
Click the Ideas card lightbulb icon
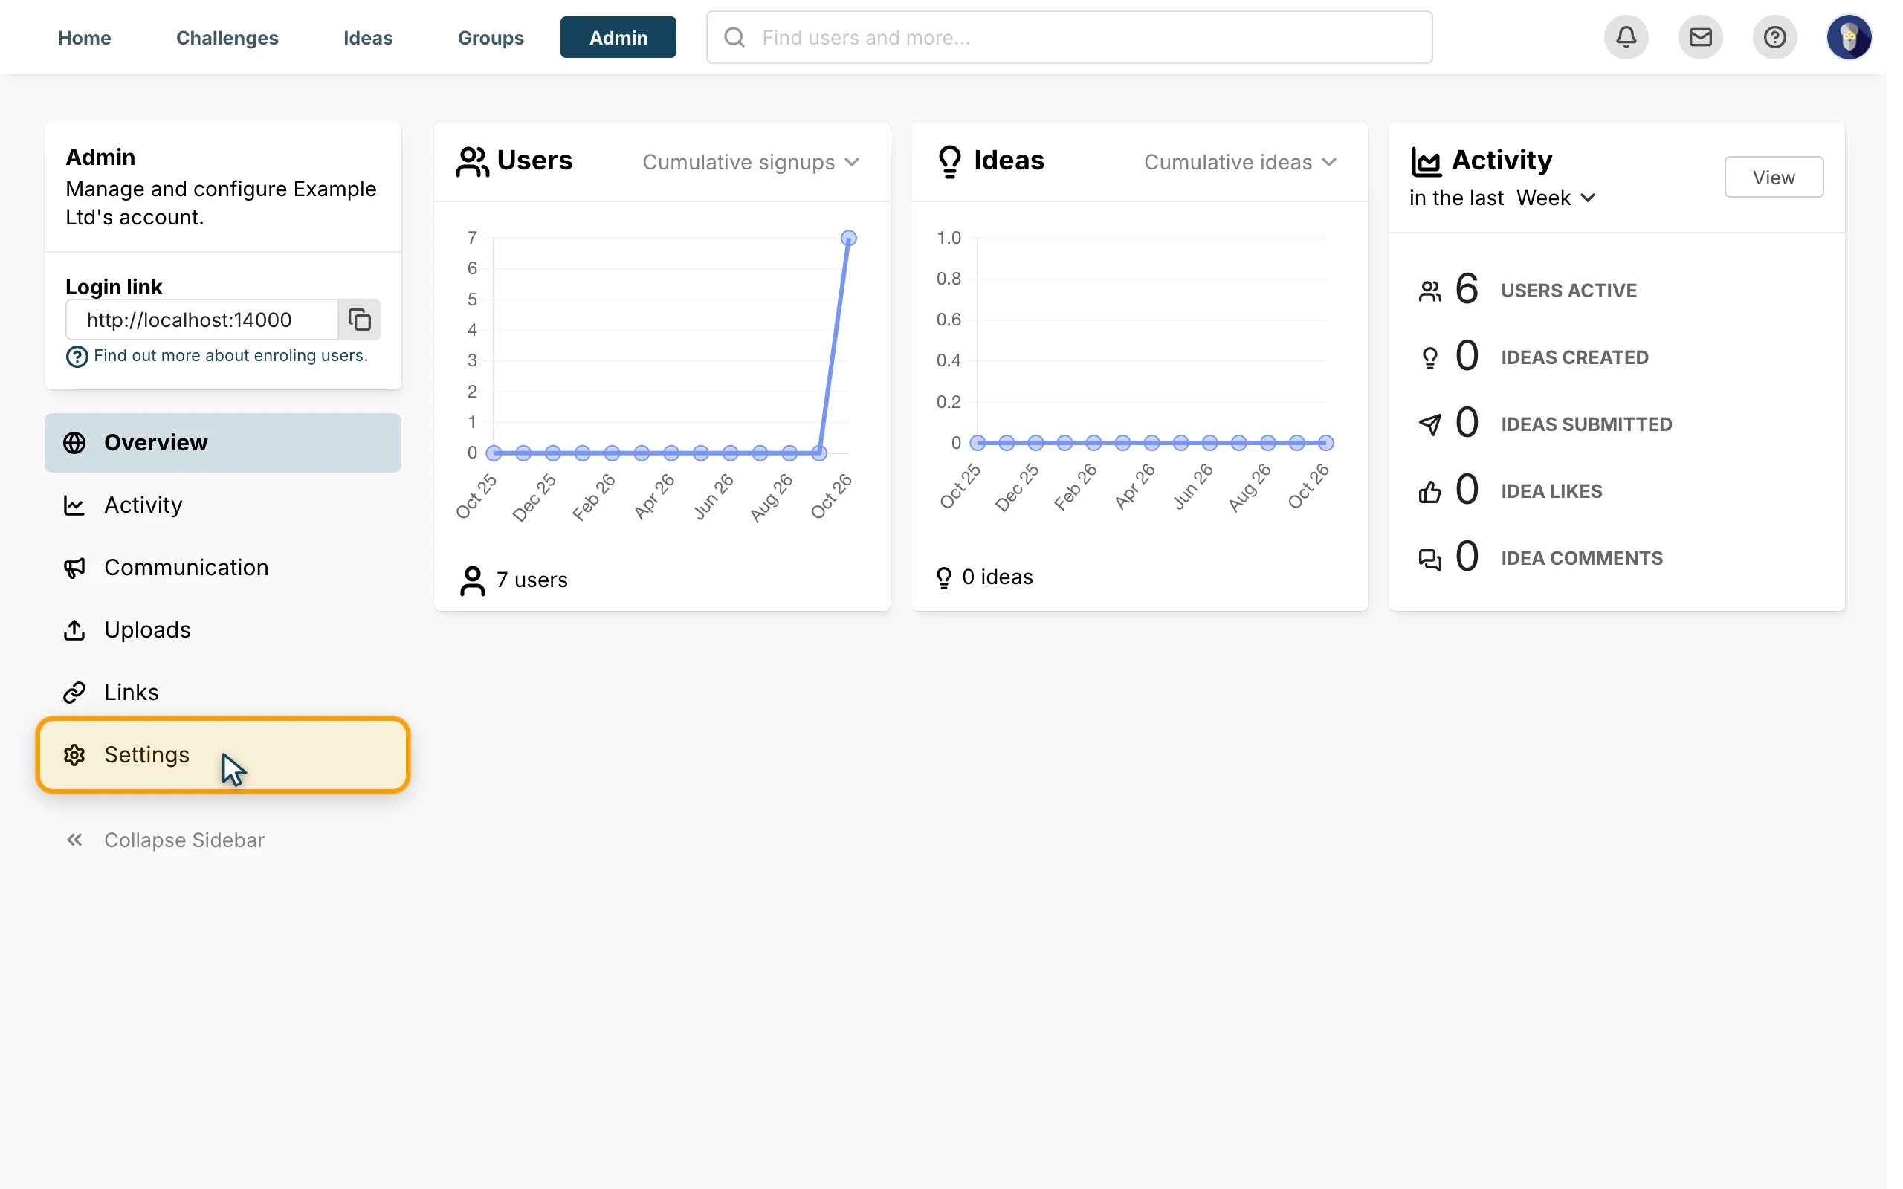point(950,162)
